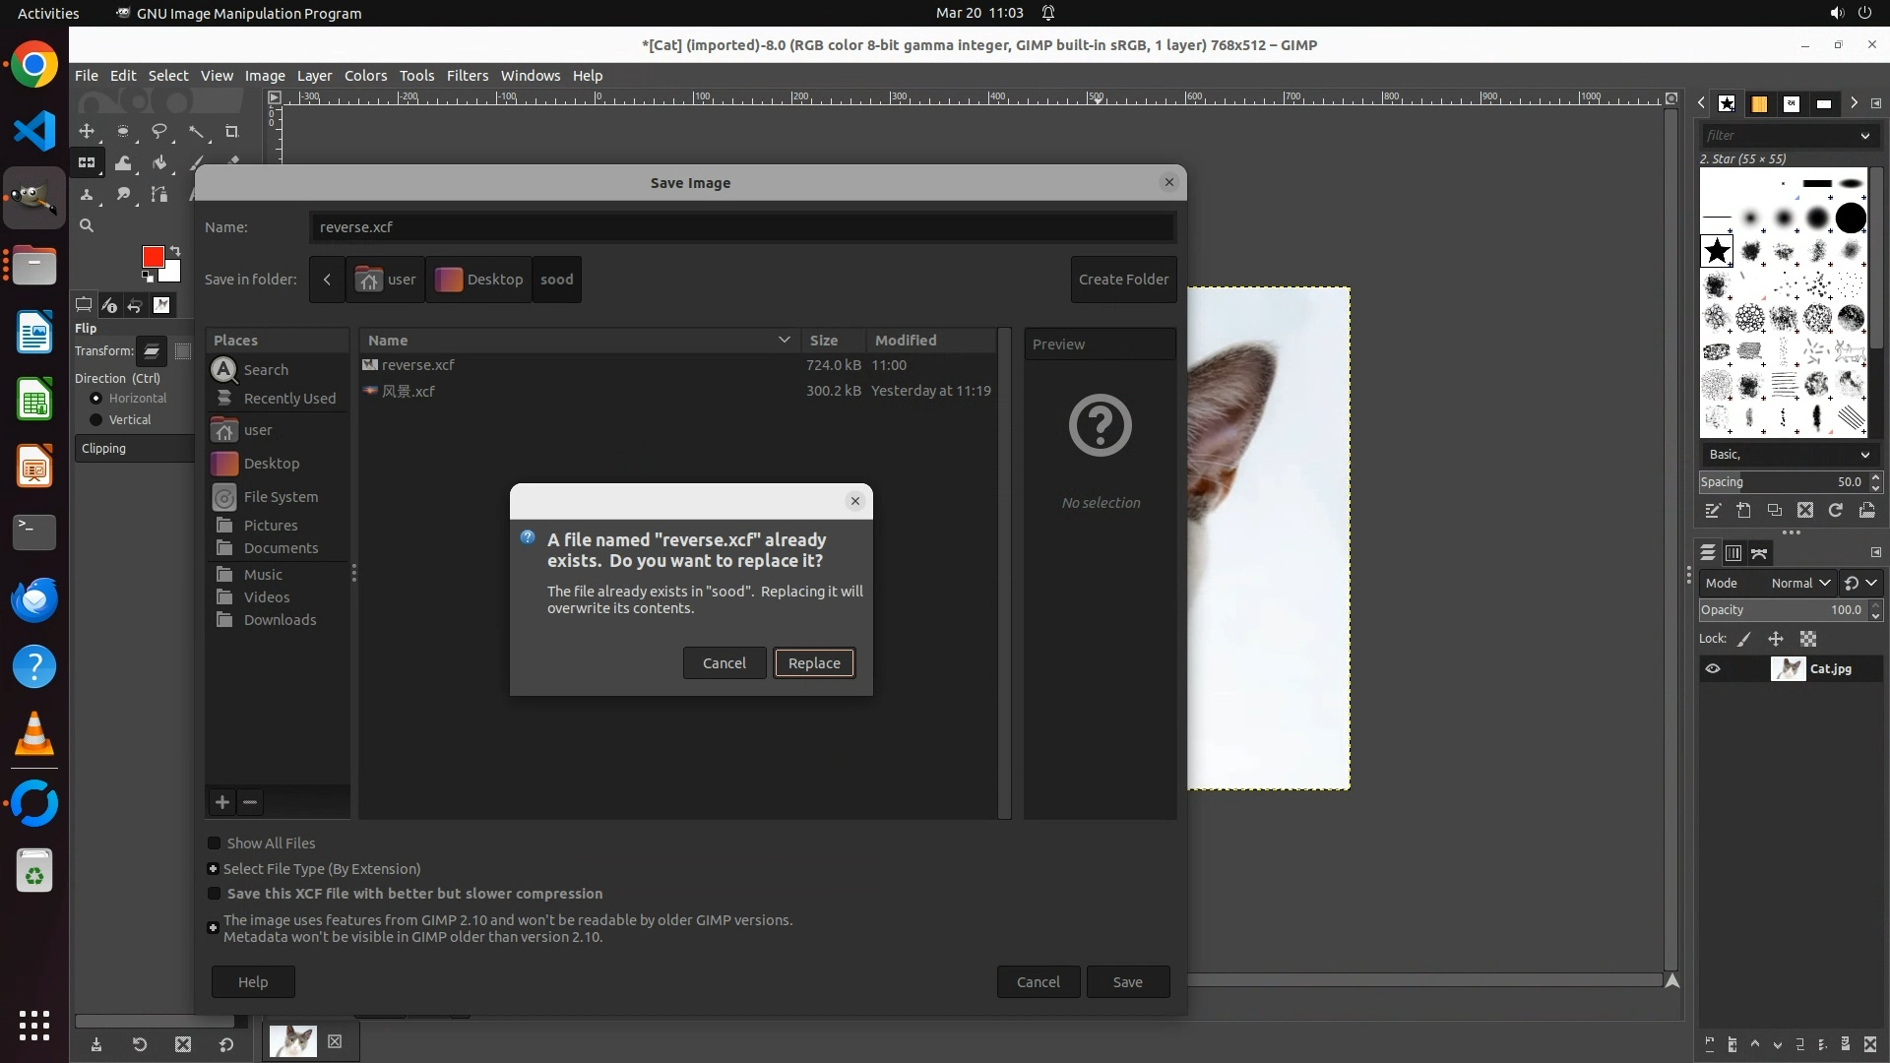This screenshot has height=1063, width=1890.
Task: Click Replace to overwrite reverse.xcf
Action: (x=814, y=663)
